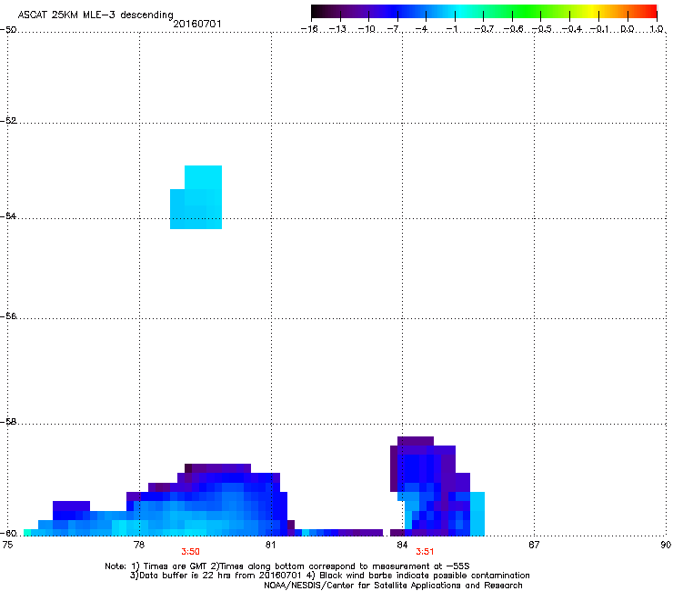Click the red 3:50 time label
This screenshot has height=591, width=673.
point(191,552)
